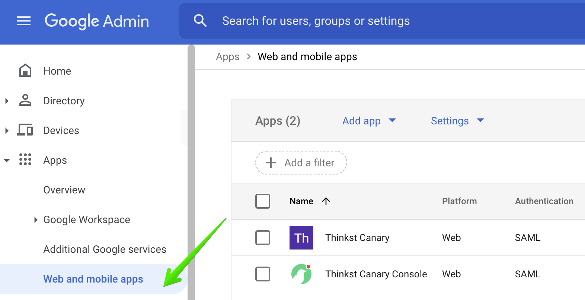The height and width of the screenshot is (300, 585).
Task: Expand the Google Workspace subtree arrow
Action: click(36, 219)
